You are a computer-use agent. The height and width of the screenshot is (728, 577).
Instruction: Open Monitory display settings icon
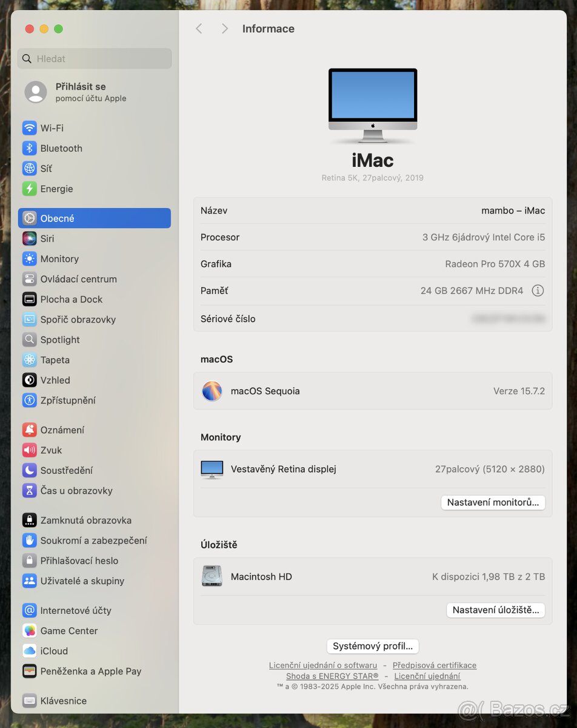click(29, 259)
